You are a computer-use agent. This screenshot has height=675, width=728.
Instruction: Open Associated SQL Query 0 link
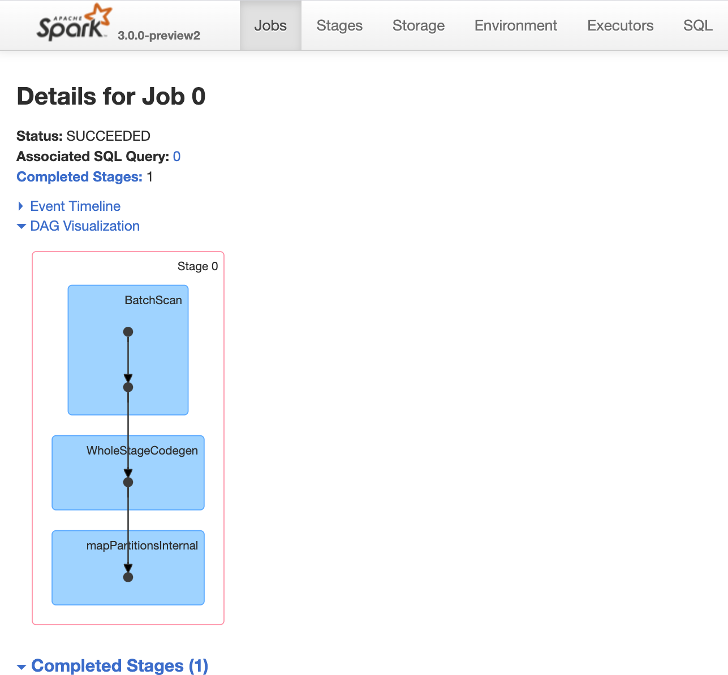pyautogui.click(x=177, y=157)
